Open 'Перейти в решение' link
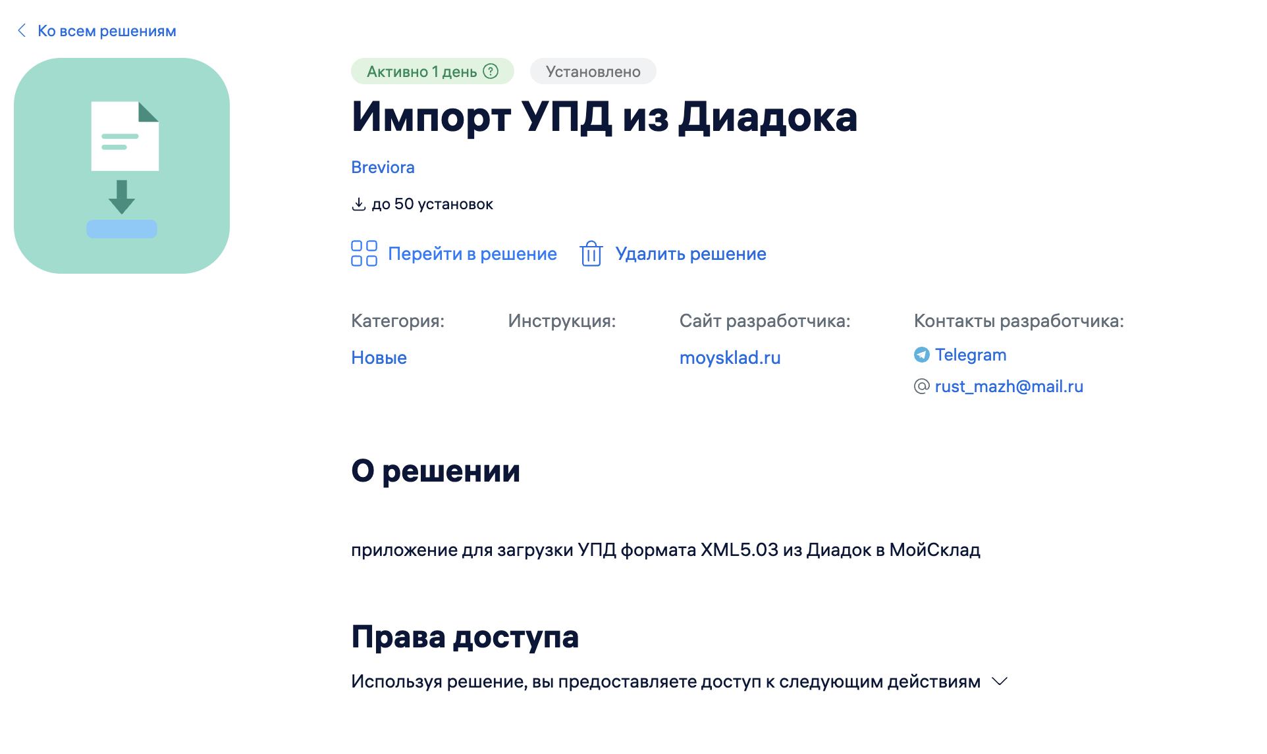The height and width of the screenshot is (754, 1267). [x=472, y=254]
